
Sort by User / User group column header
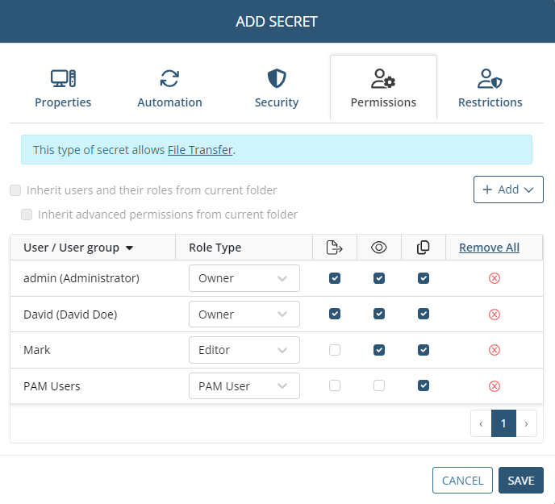(x=78, y=248)
